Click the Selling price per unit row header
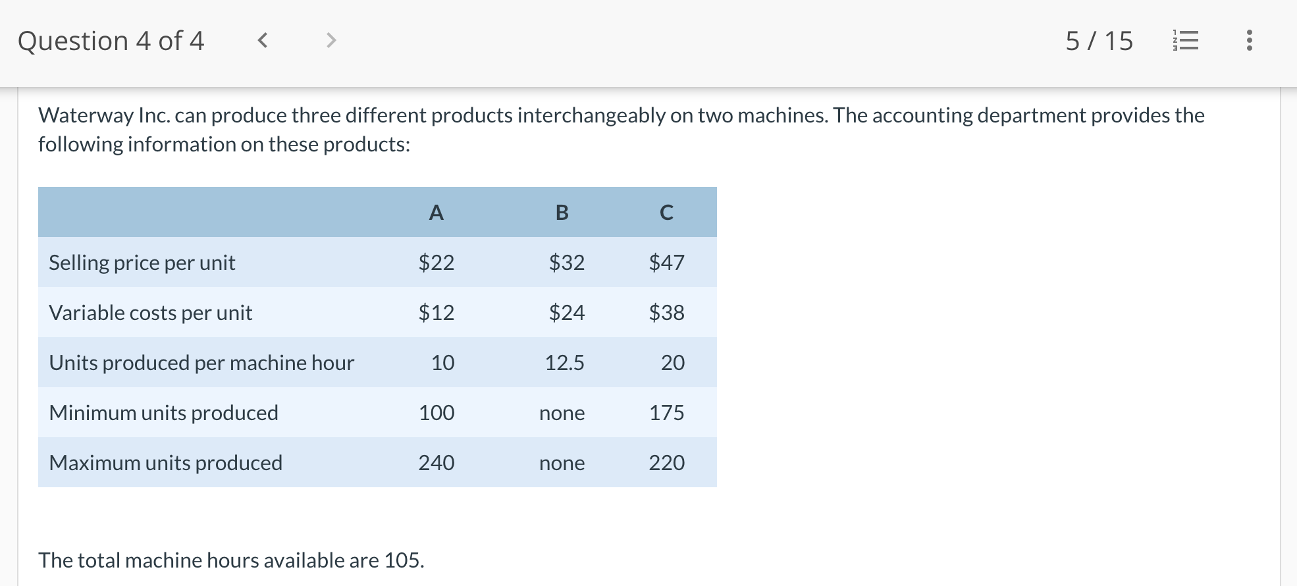Screen dimensions: 1297x586 [x=142, y=262]
